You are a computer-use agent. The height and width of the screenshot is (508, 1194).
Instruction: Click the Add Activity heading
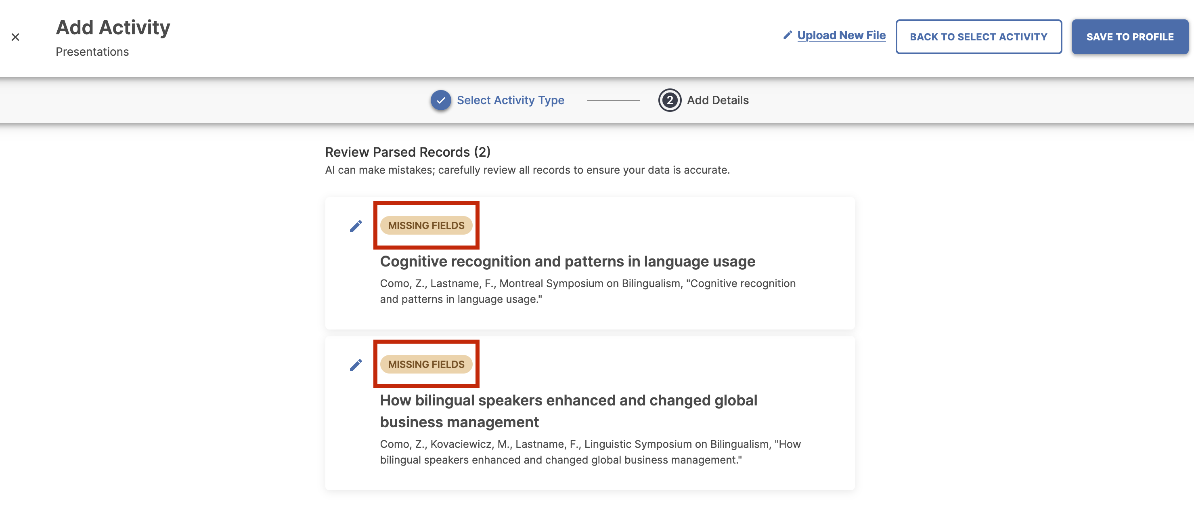[113, 27]
